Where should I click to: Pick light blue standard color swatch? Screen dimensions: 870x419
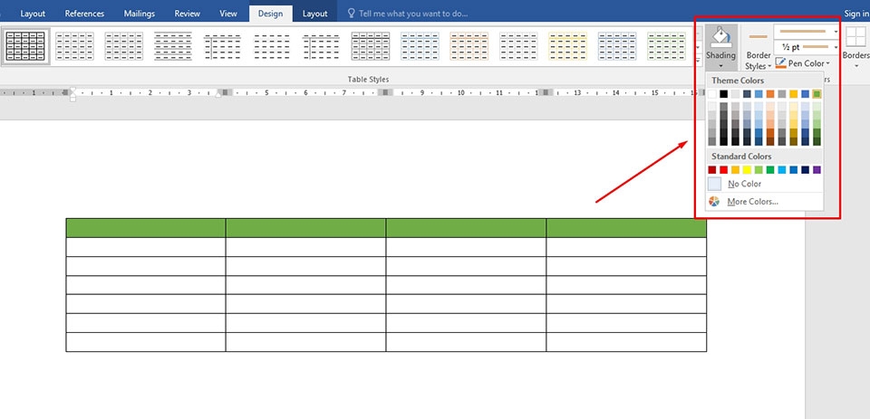782,170
